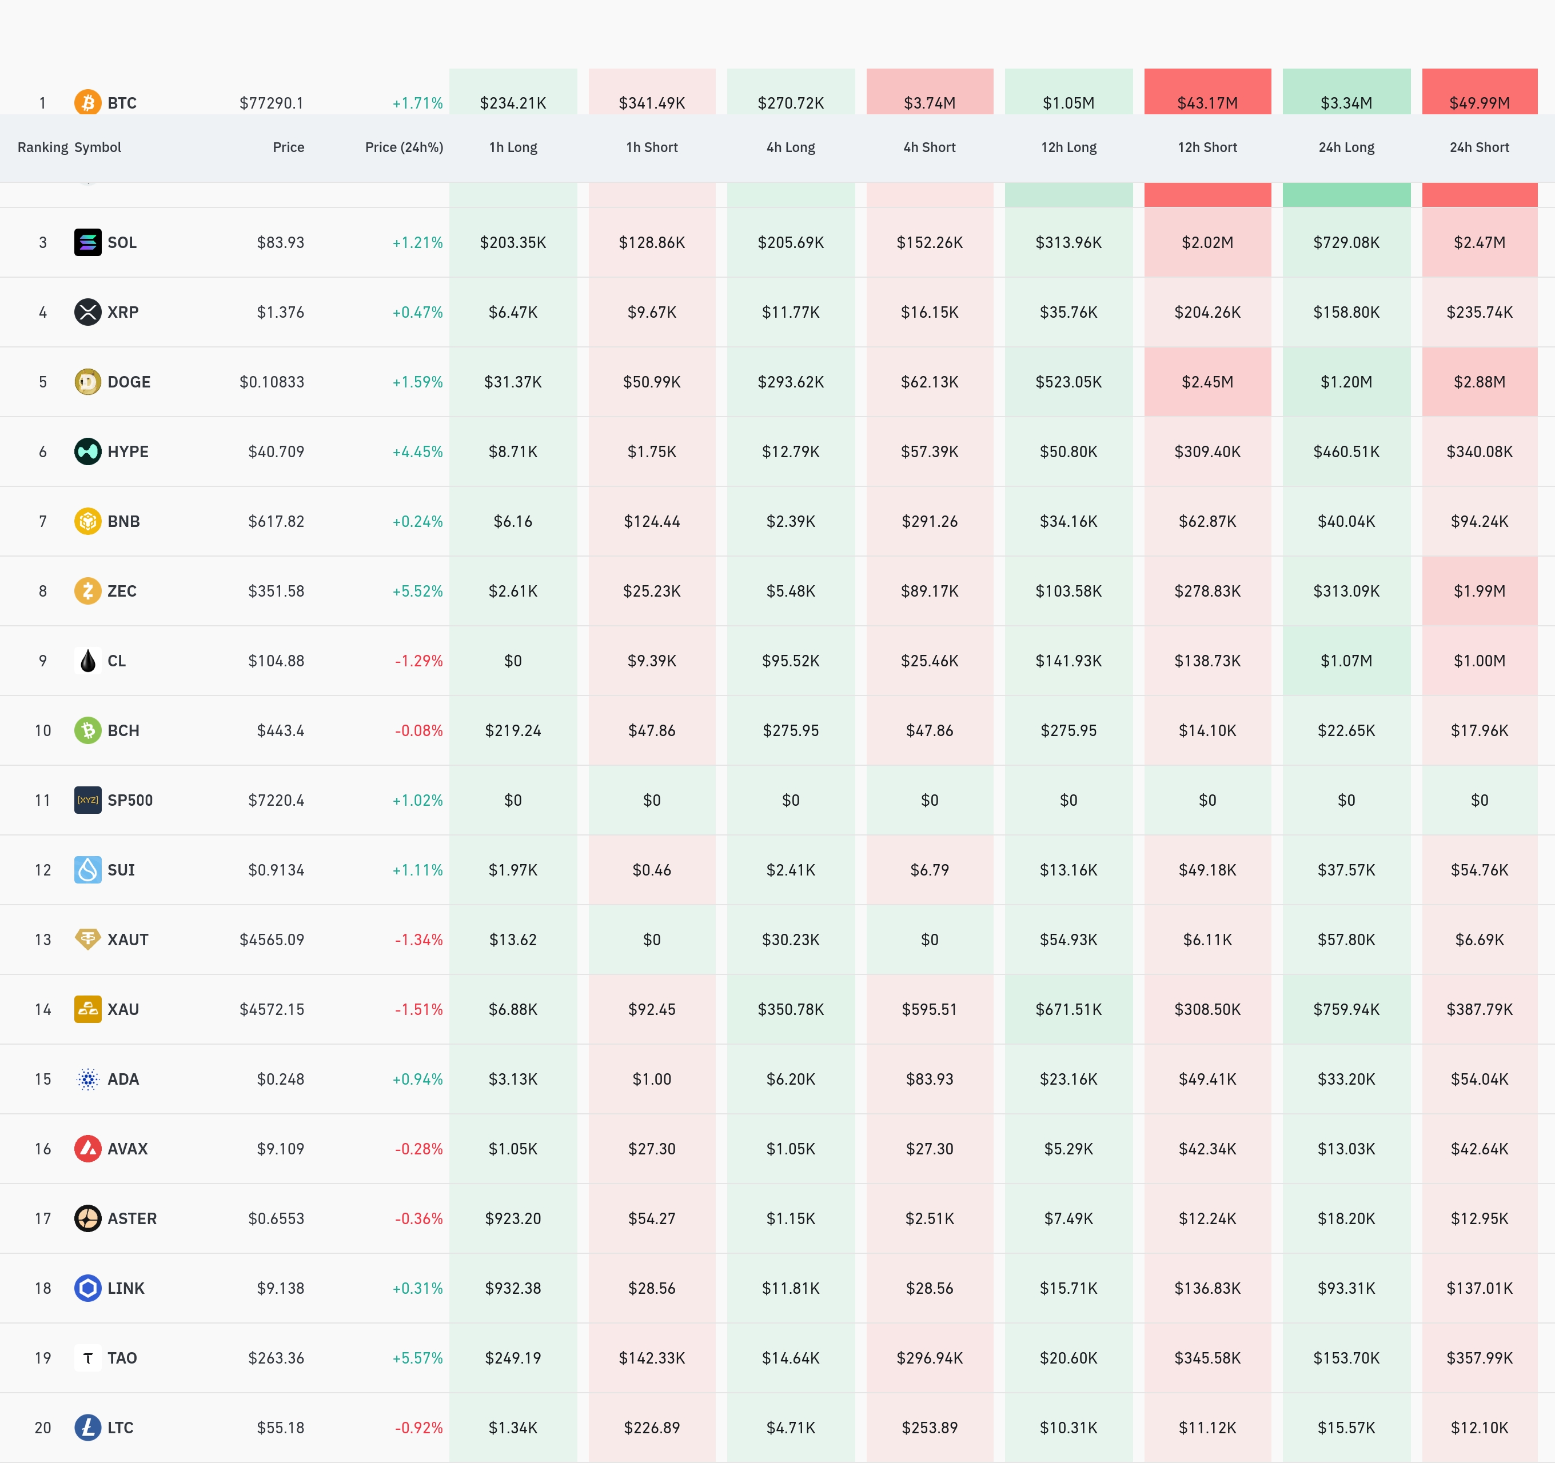Open the AVAX symbol link
The image size is (1555, 1463).
click(x=127, y=1149)
